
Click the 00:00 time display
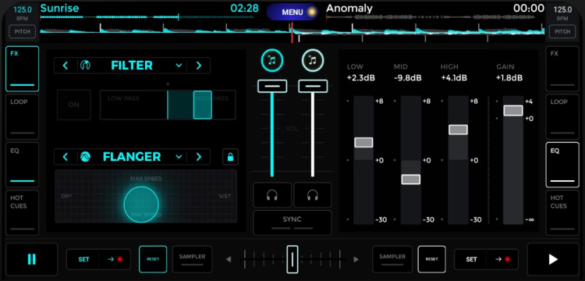click(x=528, y=8)
